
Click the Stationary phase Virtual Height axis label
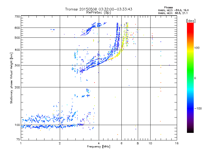tap(11, 79)
